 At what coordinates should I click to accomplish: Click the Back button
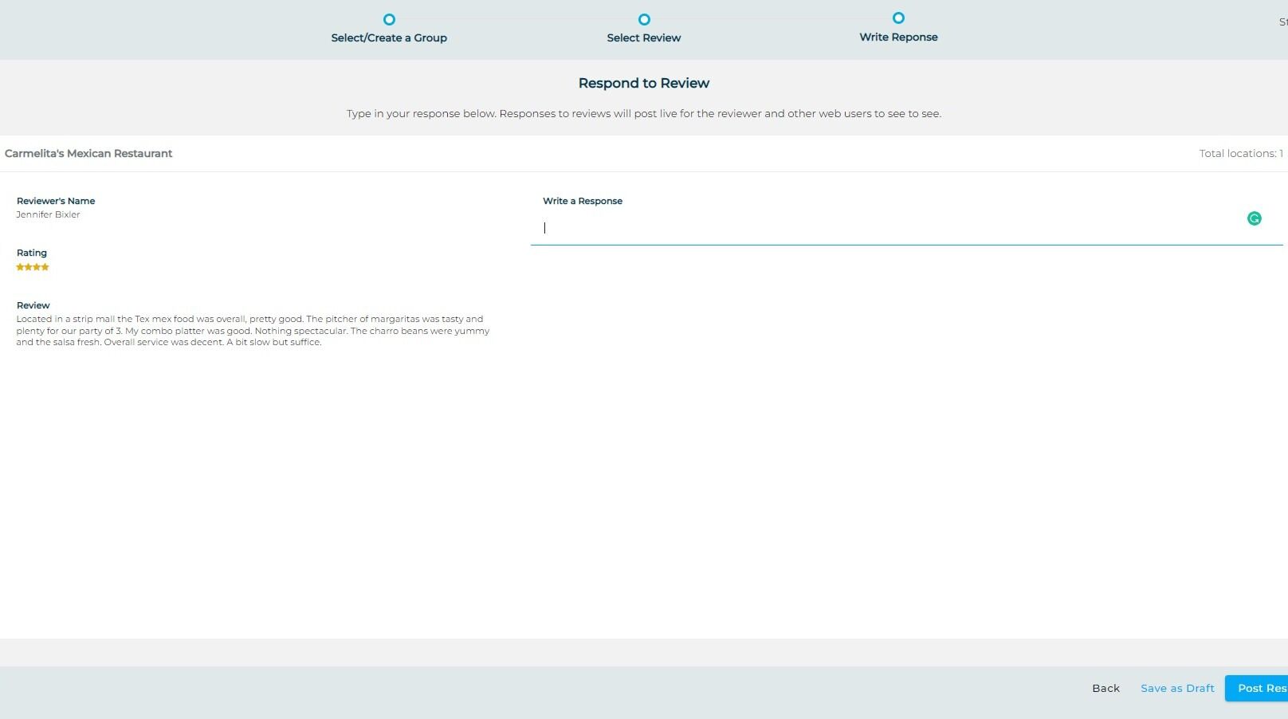pyautogui.click(x=1105, y=688)
